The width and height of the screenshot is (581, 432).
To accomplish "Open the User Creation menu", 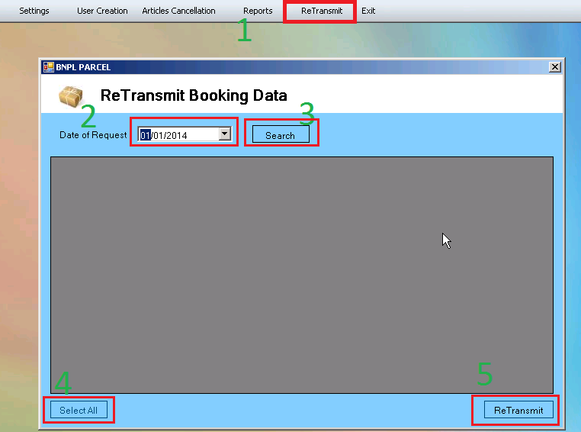I will tap(102, 11).
